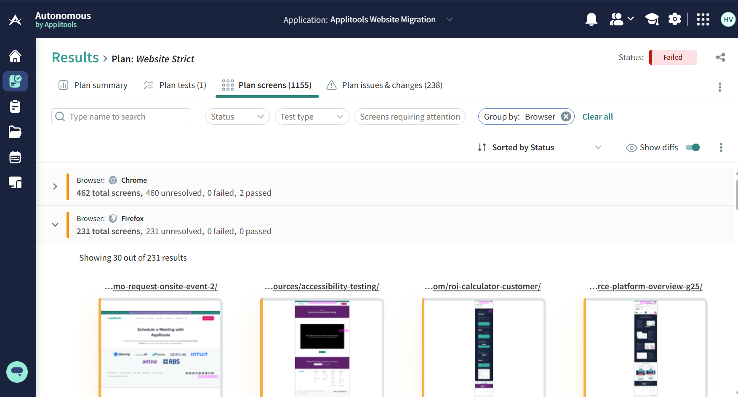The image size is (738, 397).
Task: Open the accessibility-testing screen link
Action: (322, 286)
